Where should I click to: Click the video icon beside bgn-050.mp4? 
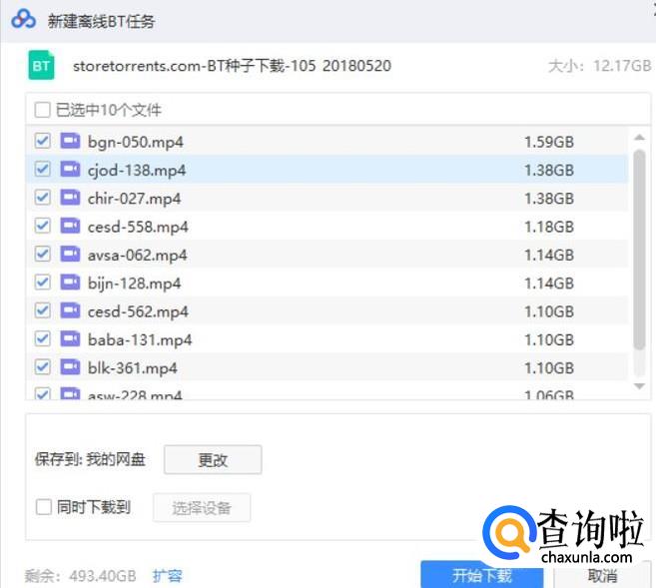pyautogui.click(x=70, y=142)
